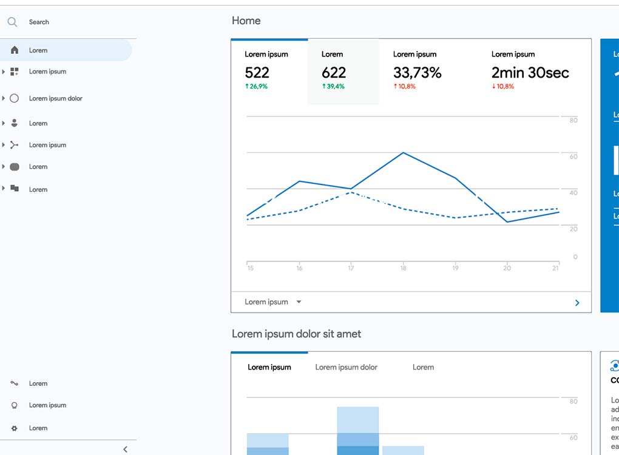Viewport: 619px width, 455px height.
Task: Click the home icon beside the selected Lorem item
Action: click(x=15, y=50)
